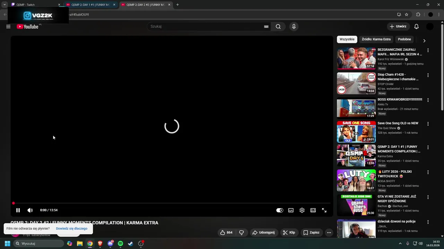
Task: Toggle autoplay switch in player
Action: 280,210
